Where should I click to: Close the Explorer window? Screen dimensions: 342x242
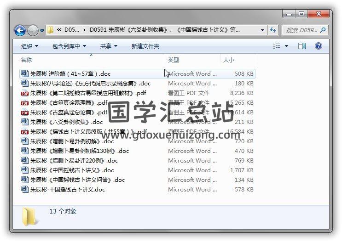click(x=319, y=14)
